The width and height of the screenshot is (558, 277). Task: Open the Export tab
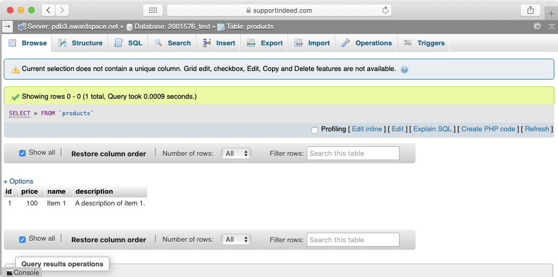tap(265, 43)
